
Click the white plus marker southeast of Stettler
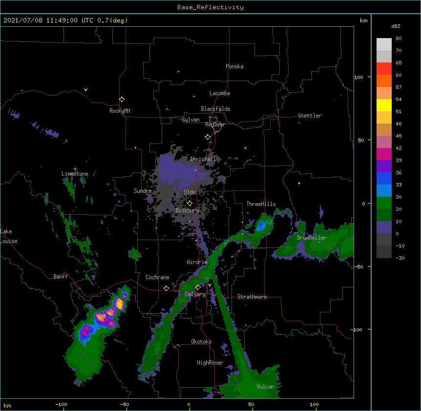pos(299,183)
